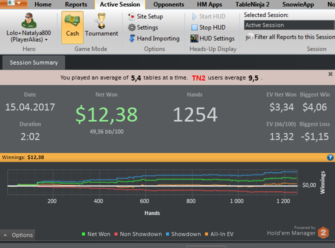The image size is (335, 248).
Task: Click the Net Won value $12,38
Action: coord(106,114)
